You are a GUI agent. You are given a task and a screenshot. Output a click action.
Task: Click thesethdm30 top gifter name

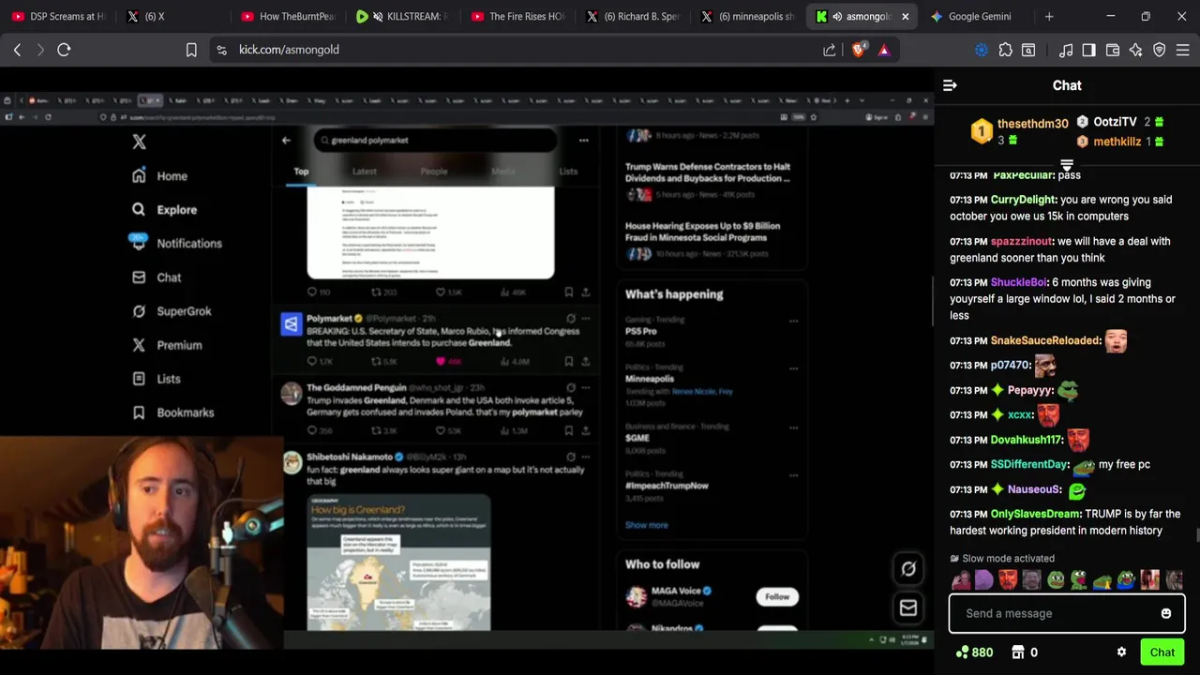click(x=1032, y=123)
